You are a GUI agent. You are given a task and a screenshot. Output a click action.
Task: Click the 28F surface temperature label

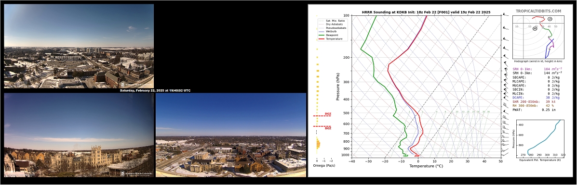tap(417, 156)
